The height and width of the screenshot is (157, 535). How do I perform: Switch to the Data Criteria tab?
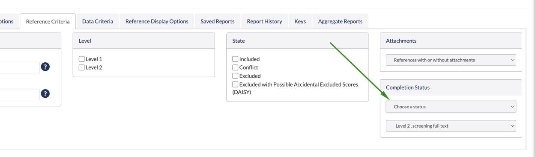pos(98,21)
